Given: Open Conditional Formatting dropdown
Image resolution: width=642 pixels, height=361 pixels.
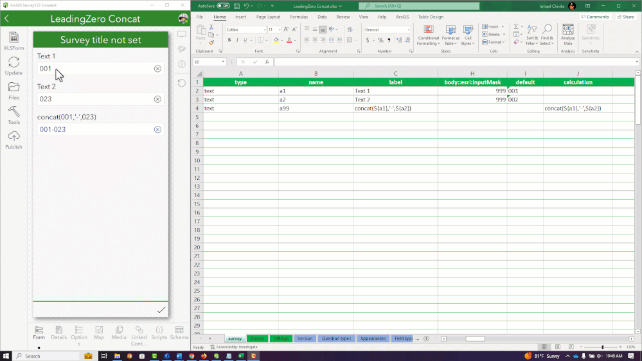Looking at the screenshot, I should coord(428,35).
